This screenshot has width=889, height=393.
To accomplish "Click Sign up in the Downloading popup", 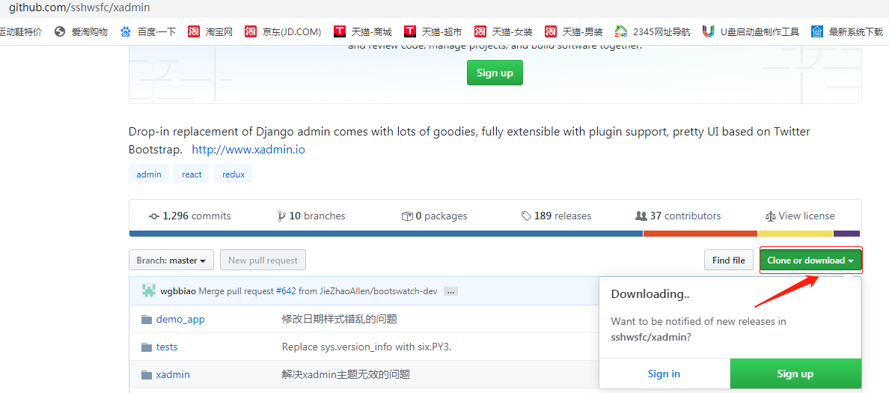I will [x=795, y=374].
